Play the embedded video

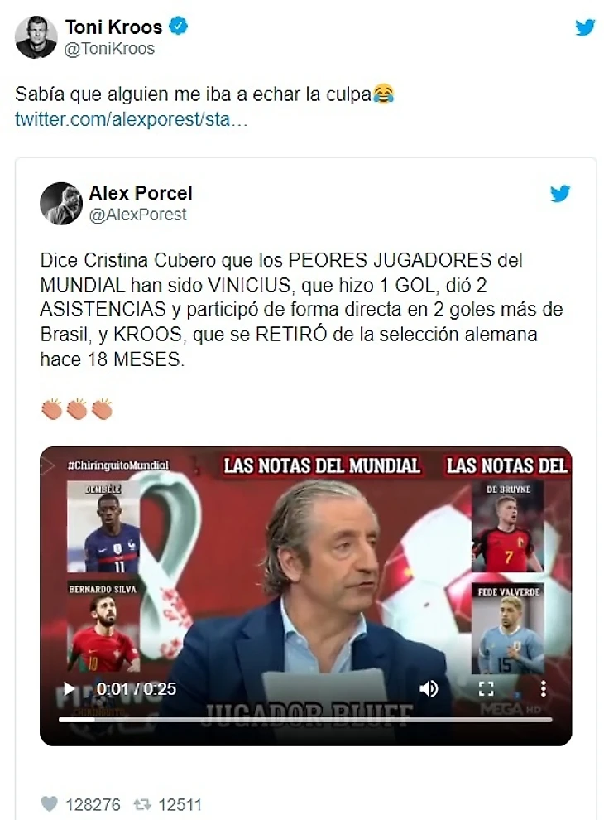(69, 689)
